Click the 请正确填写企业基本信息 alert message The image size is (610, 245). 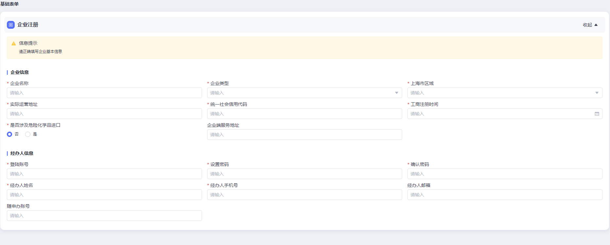(41, 52)
